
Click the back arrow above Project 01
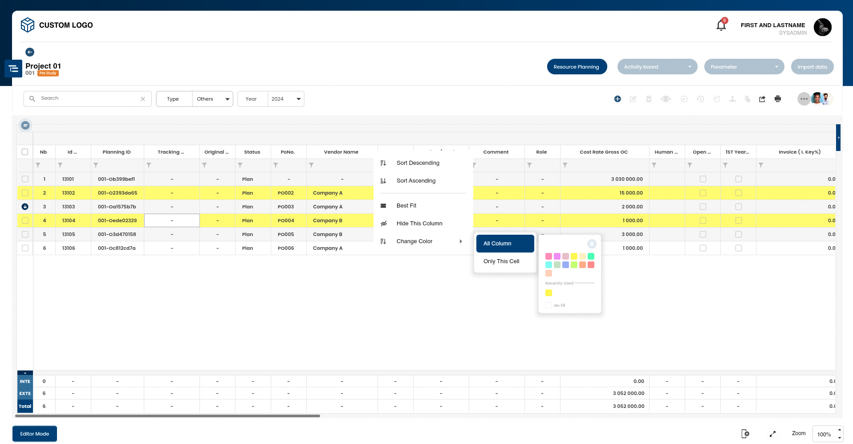(x=30, y=52)
